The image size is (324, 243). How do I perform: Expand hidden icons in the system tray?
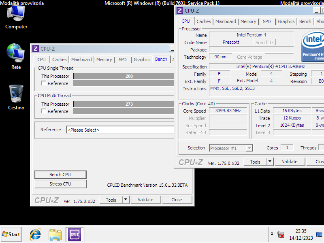pos(272,234)
